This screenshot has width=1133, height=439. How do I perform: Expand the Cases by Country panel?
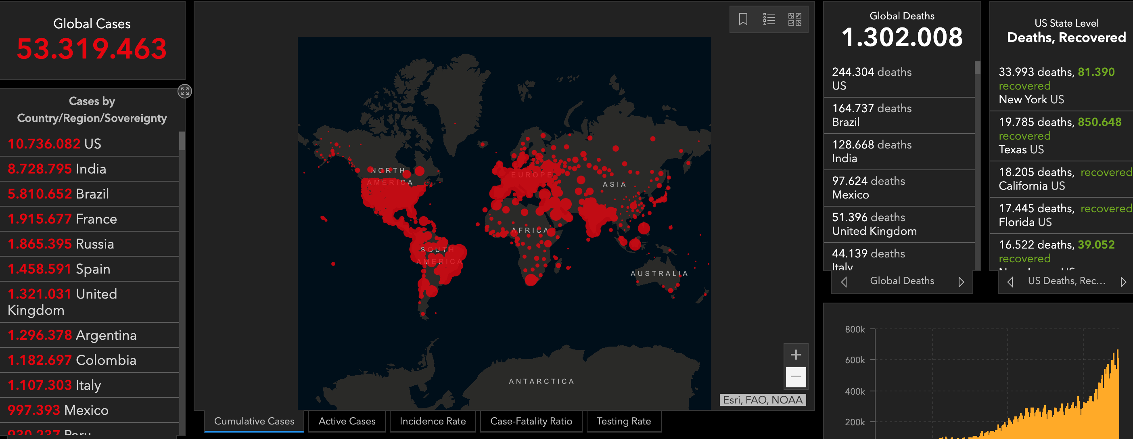(x=185, y=92)
